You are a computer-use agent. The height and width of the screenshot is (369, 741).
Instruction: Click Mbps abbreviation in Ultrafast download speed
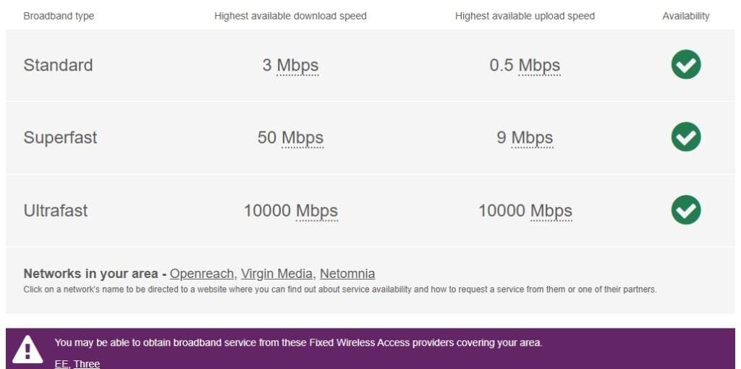click(317, 211)
